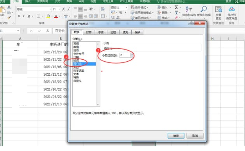This screenshot has height=151, width=245.
Task: Click the decimal places input field
Action: coord(125,55)
